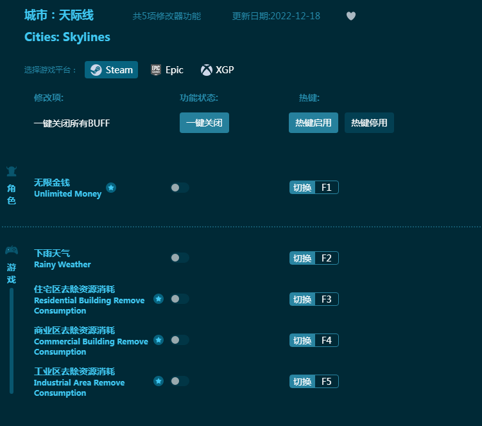Click the 切换 button for F3 hotkey
This screenshot has width=482, height=426.
(x=302, y=299)
